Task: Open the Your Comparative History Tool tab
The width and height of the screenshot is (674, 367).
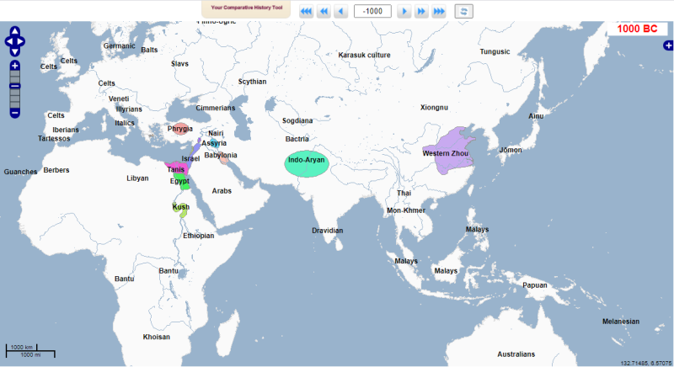Action: tap(246, 8)
